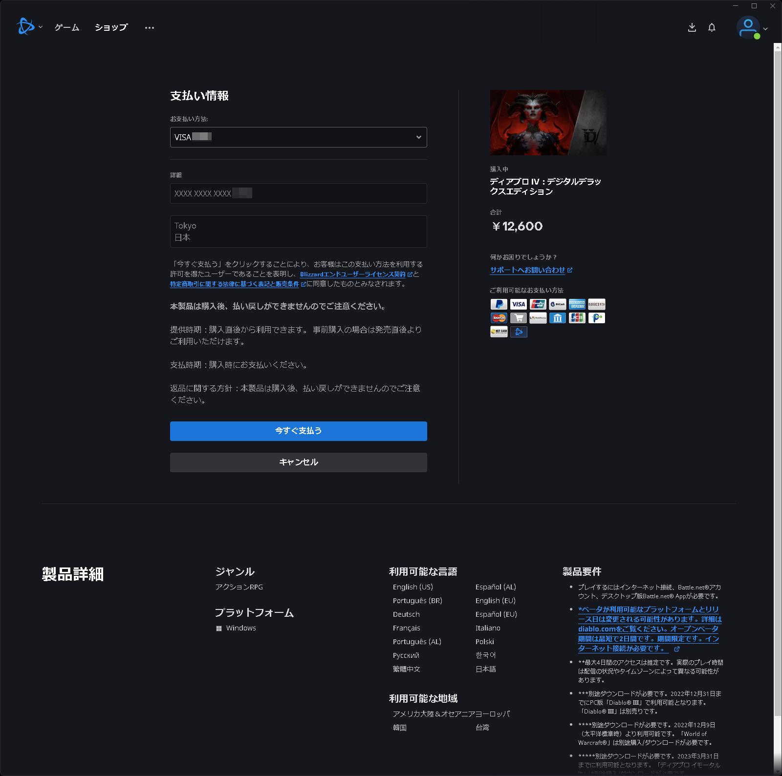
Task: Click the 한국어 language entry
Action: click(486, 655)
